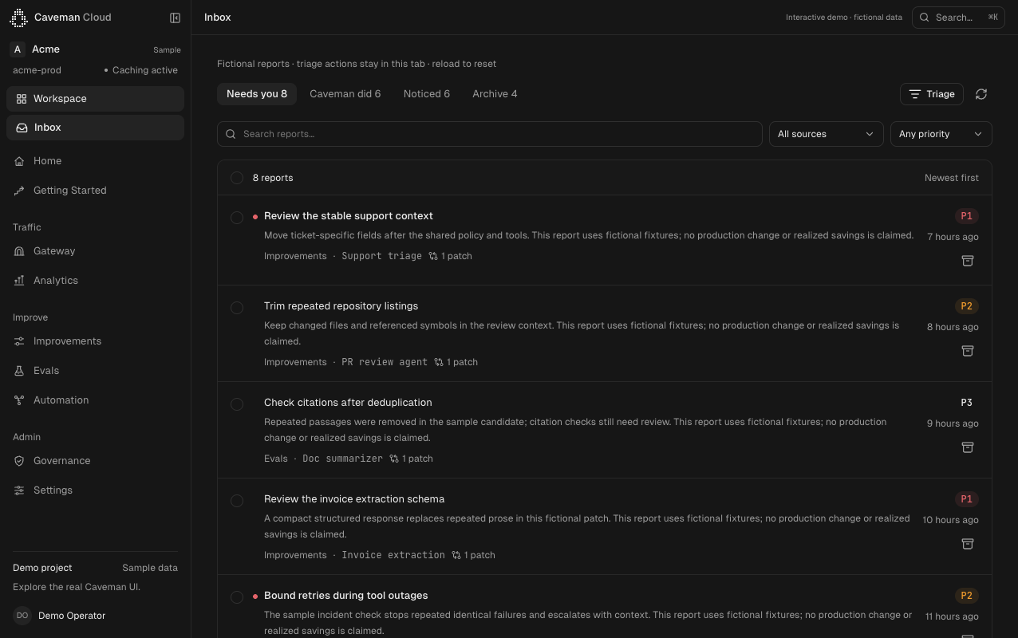Open the Any priority dropdown
Image resolution: width=1018 pixels, height=638 pixels.
click(x=941, y=134)
